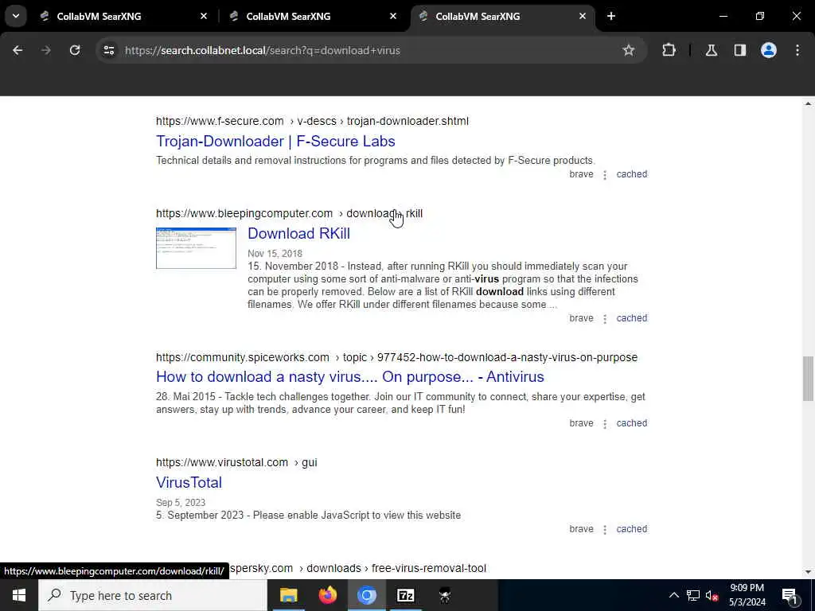Open a new tab with plus button
Screen dimensions: 815x611
tap(611, 16)
